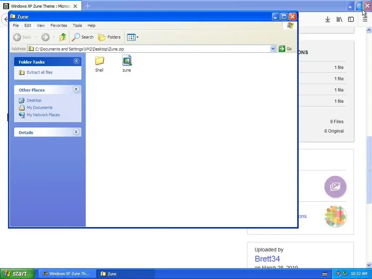Open the View menu
Viewport: 372px width, 279px height.
41,25
